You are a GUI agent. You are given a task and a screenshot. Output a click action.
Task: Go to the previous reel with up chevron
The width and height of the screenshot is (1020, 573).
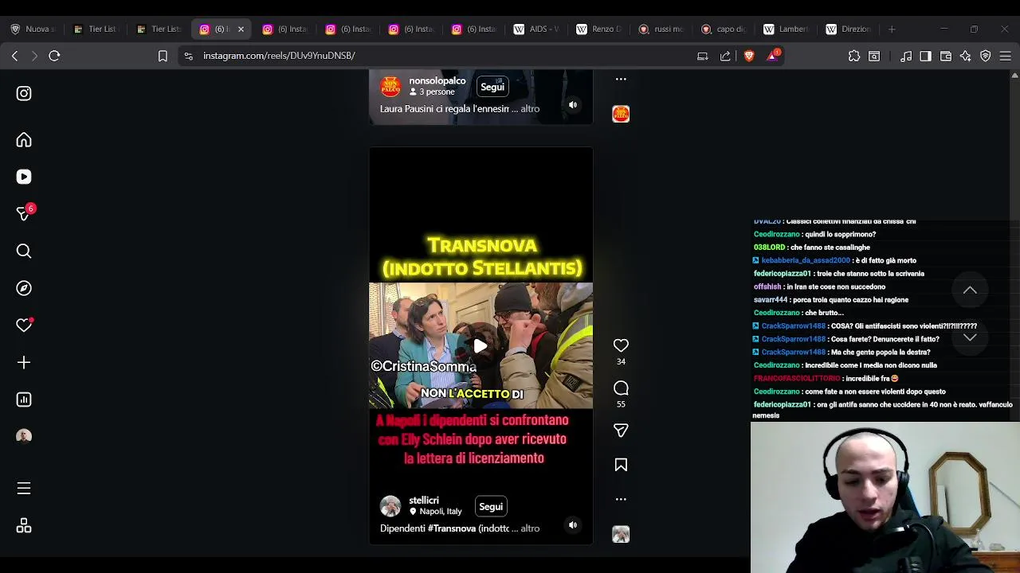click(970, 290)
